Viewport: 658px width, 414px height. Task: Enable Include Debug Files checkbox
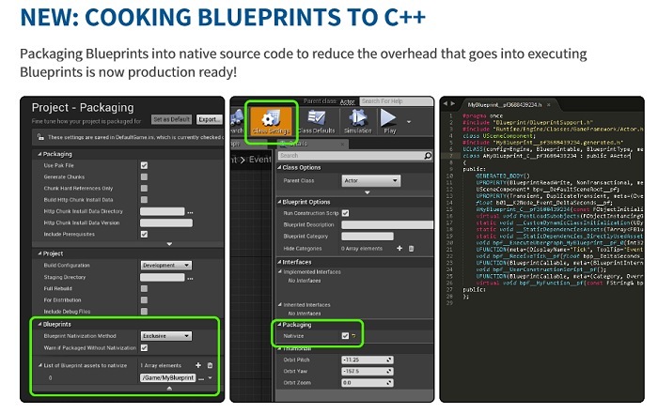144,311
